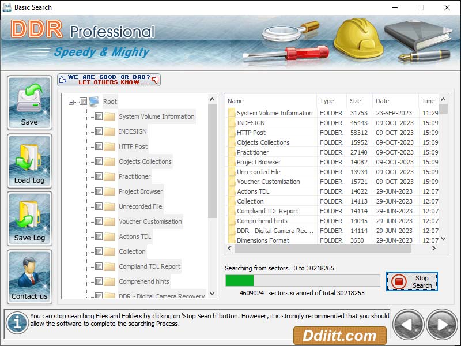This screenshot has height=346, width=461.
Task: Click the Root drive icon in tree
Action: click(x=94, y=101)
